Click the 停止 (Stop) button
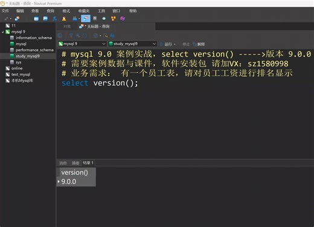314x227 pixels. tap(184, 44)
